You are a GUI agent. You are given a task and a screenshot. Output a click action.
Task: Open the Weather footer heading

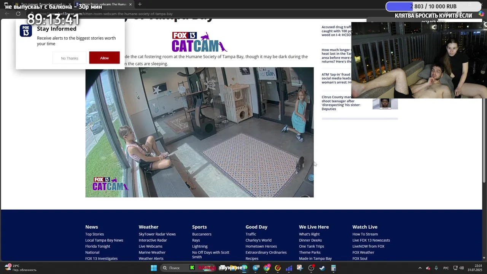148,227
